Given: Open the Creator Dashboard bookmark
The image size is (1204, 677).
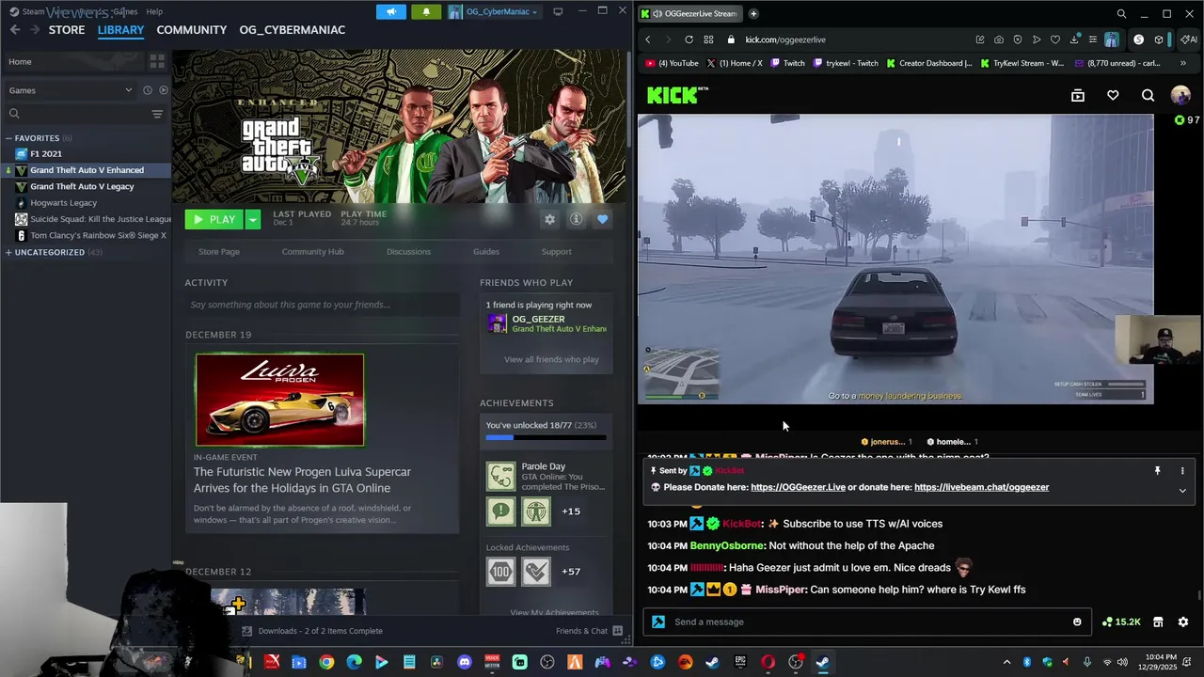Looking at the screenshot, I should (928, 63).
